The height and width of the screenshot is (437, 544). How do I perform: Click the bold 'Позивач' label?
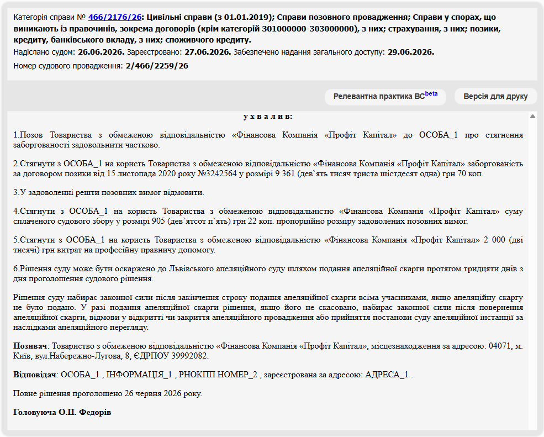pyautogui.click(x=30, y=346)
